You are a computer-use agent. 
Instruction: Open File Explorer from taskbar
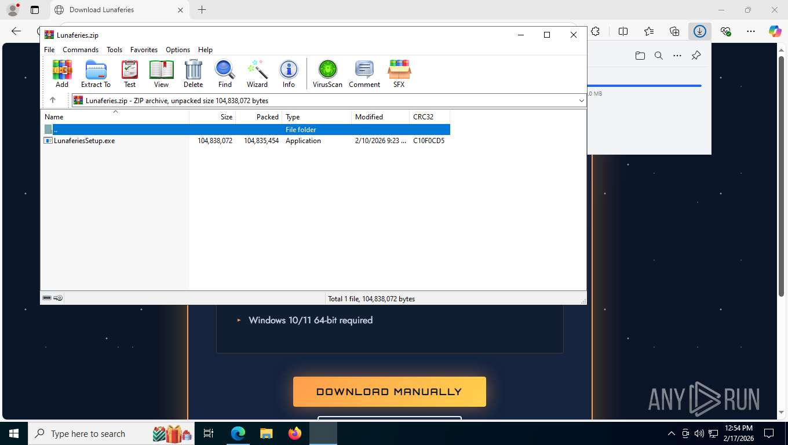tap(266, 433)
